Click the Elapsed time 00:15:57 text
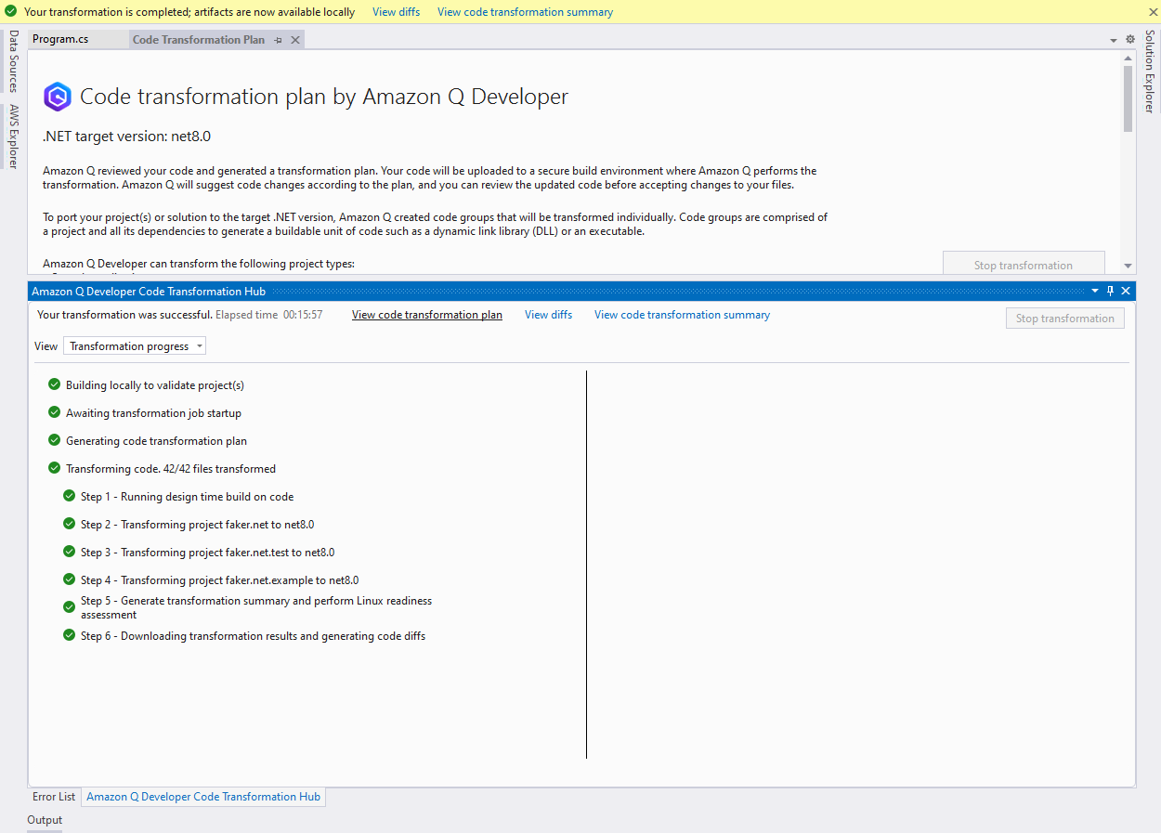The width and height of the screenshot is (1161, 833). tap(269, 315)
